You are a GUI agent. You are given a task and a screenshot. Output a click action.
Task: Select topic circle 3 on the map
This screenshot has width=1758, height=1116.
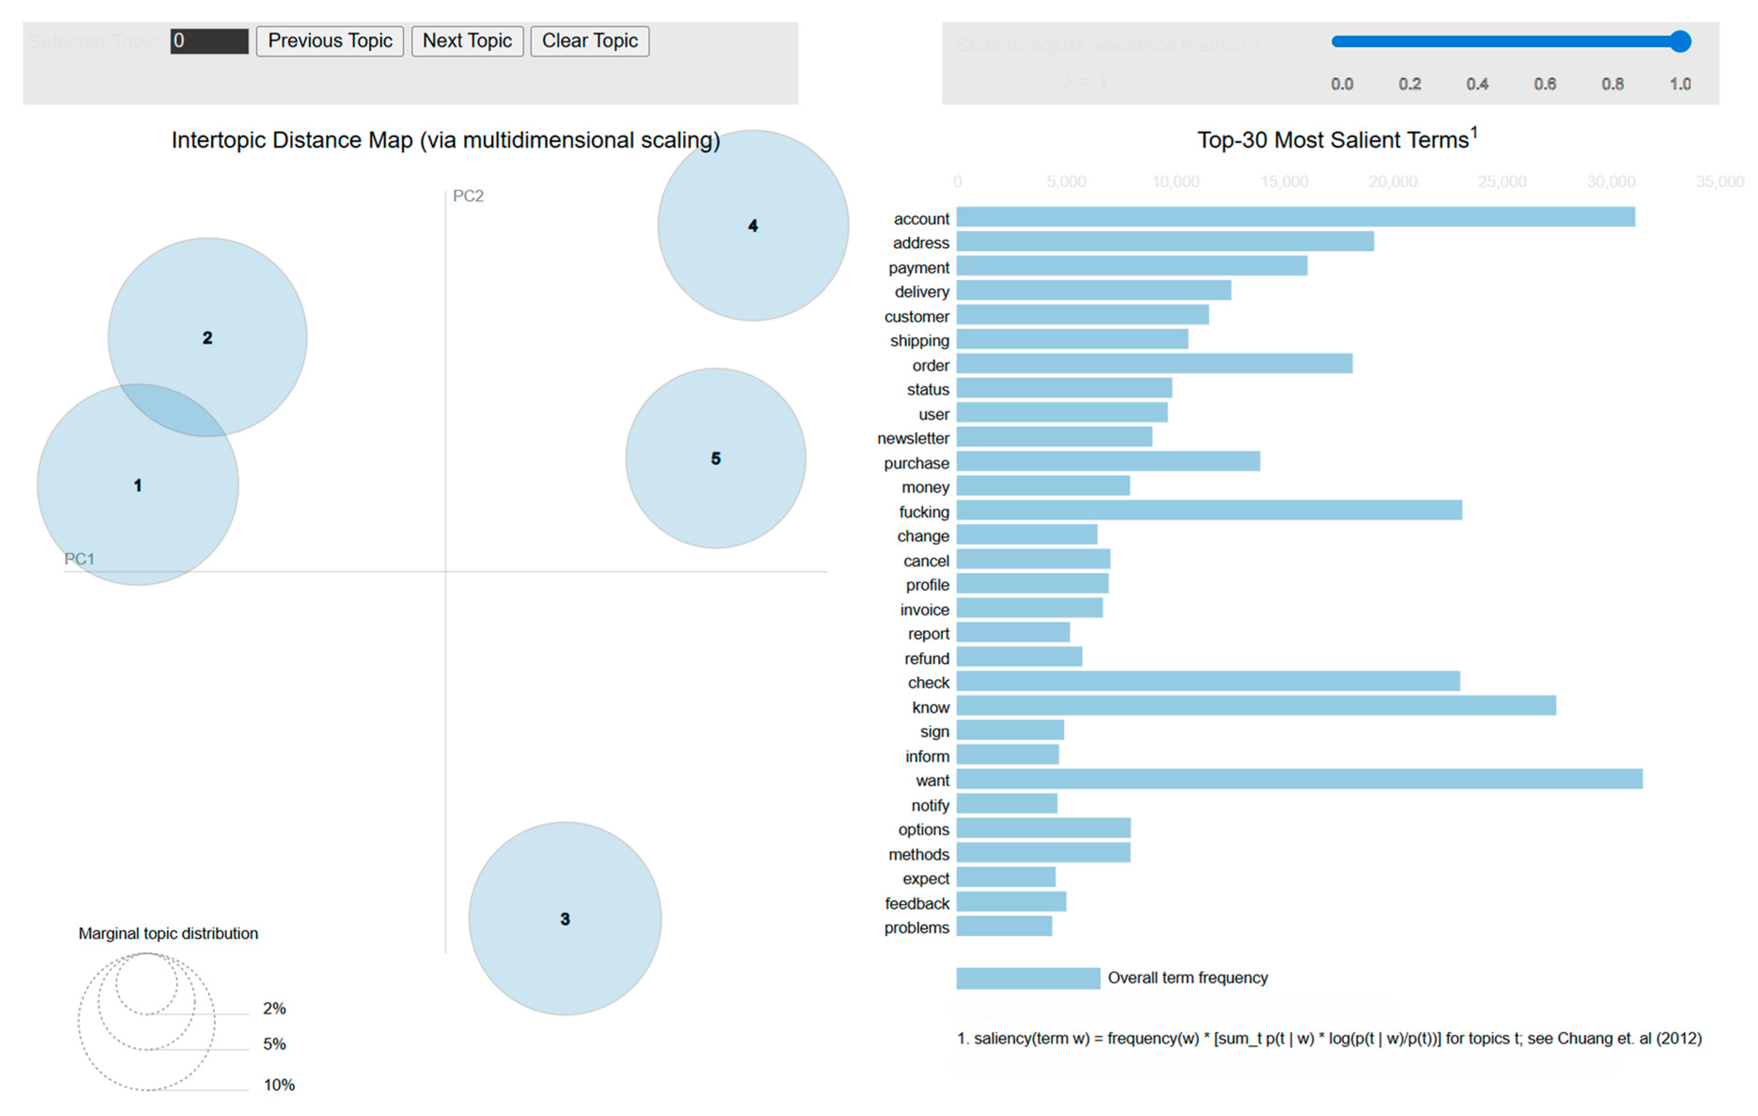pos(565,919)
